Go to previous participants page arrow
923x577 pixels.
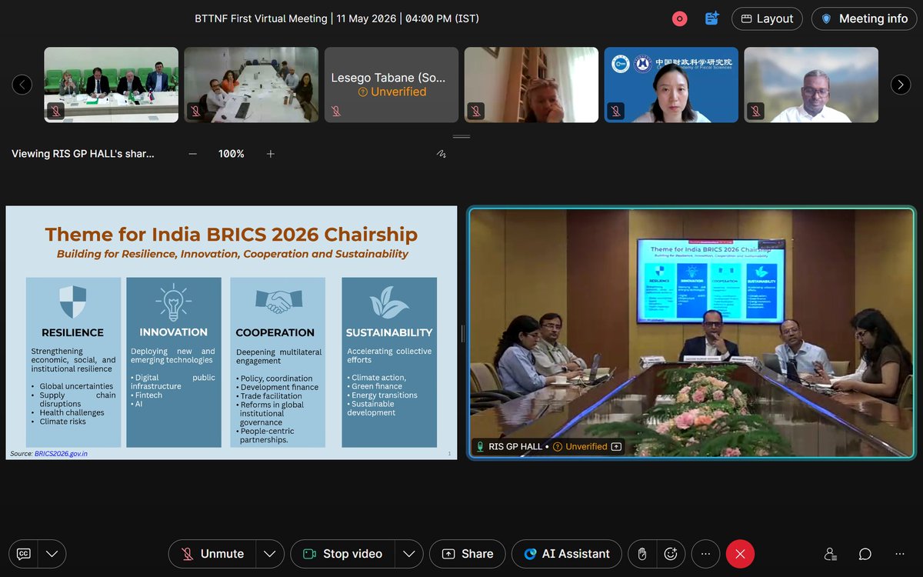pyautogui.click(x=22, y=85)
